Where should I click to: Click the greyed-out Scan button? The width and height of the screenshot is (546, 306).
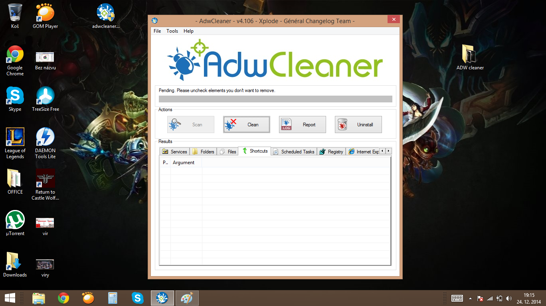click(x=191, y=125)
